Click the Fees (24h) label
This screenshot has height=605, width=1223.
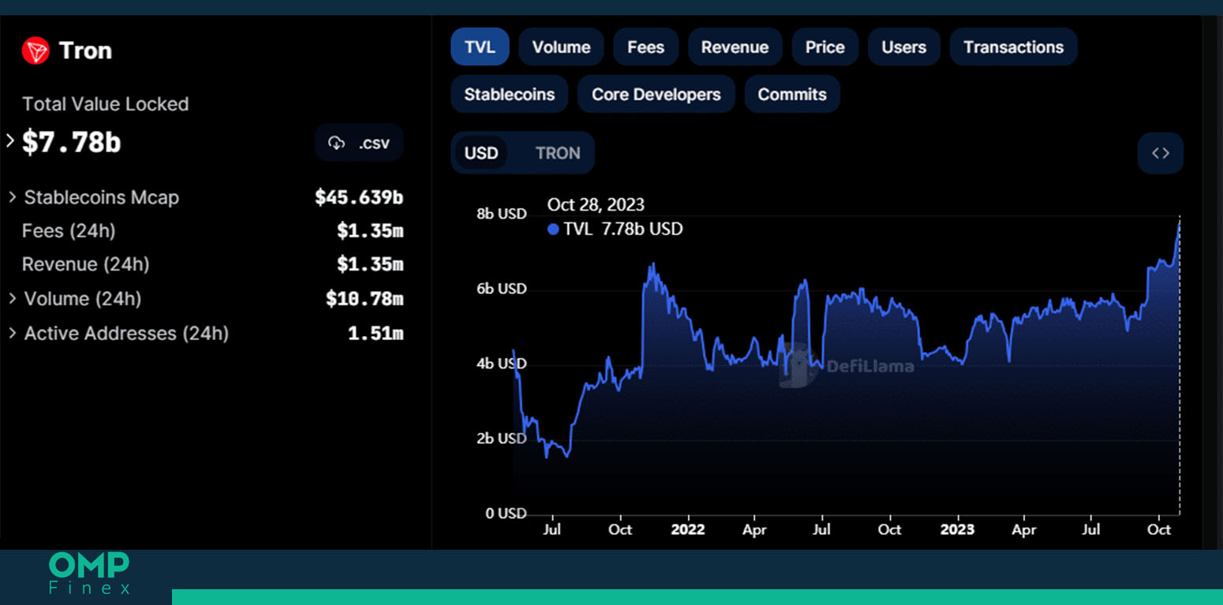pos(69,231)
